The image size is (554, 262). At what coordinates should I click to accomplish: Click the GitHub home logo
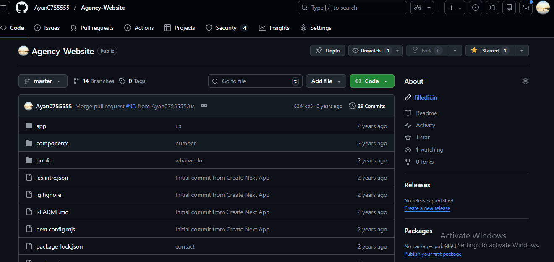pos(21,7)
